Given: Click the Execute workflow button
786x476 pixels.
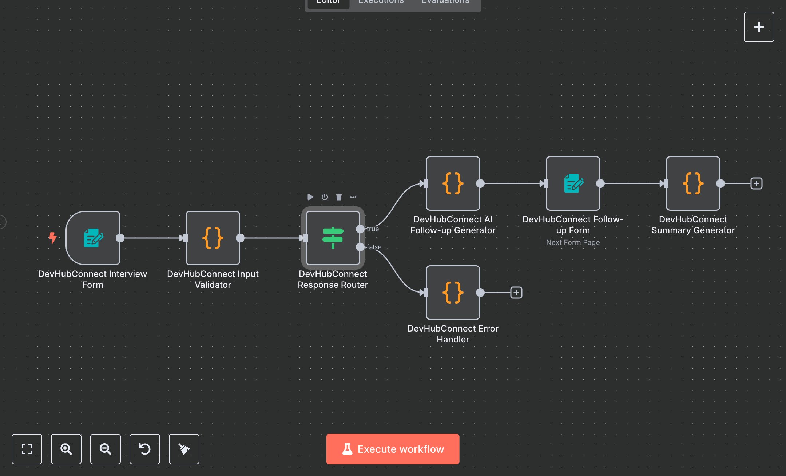Looking at the screenshot, I should pyautogui.click(x=393, y=449).
